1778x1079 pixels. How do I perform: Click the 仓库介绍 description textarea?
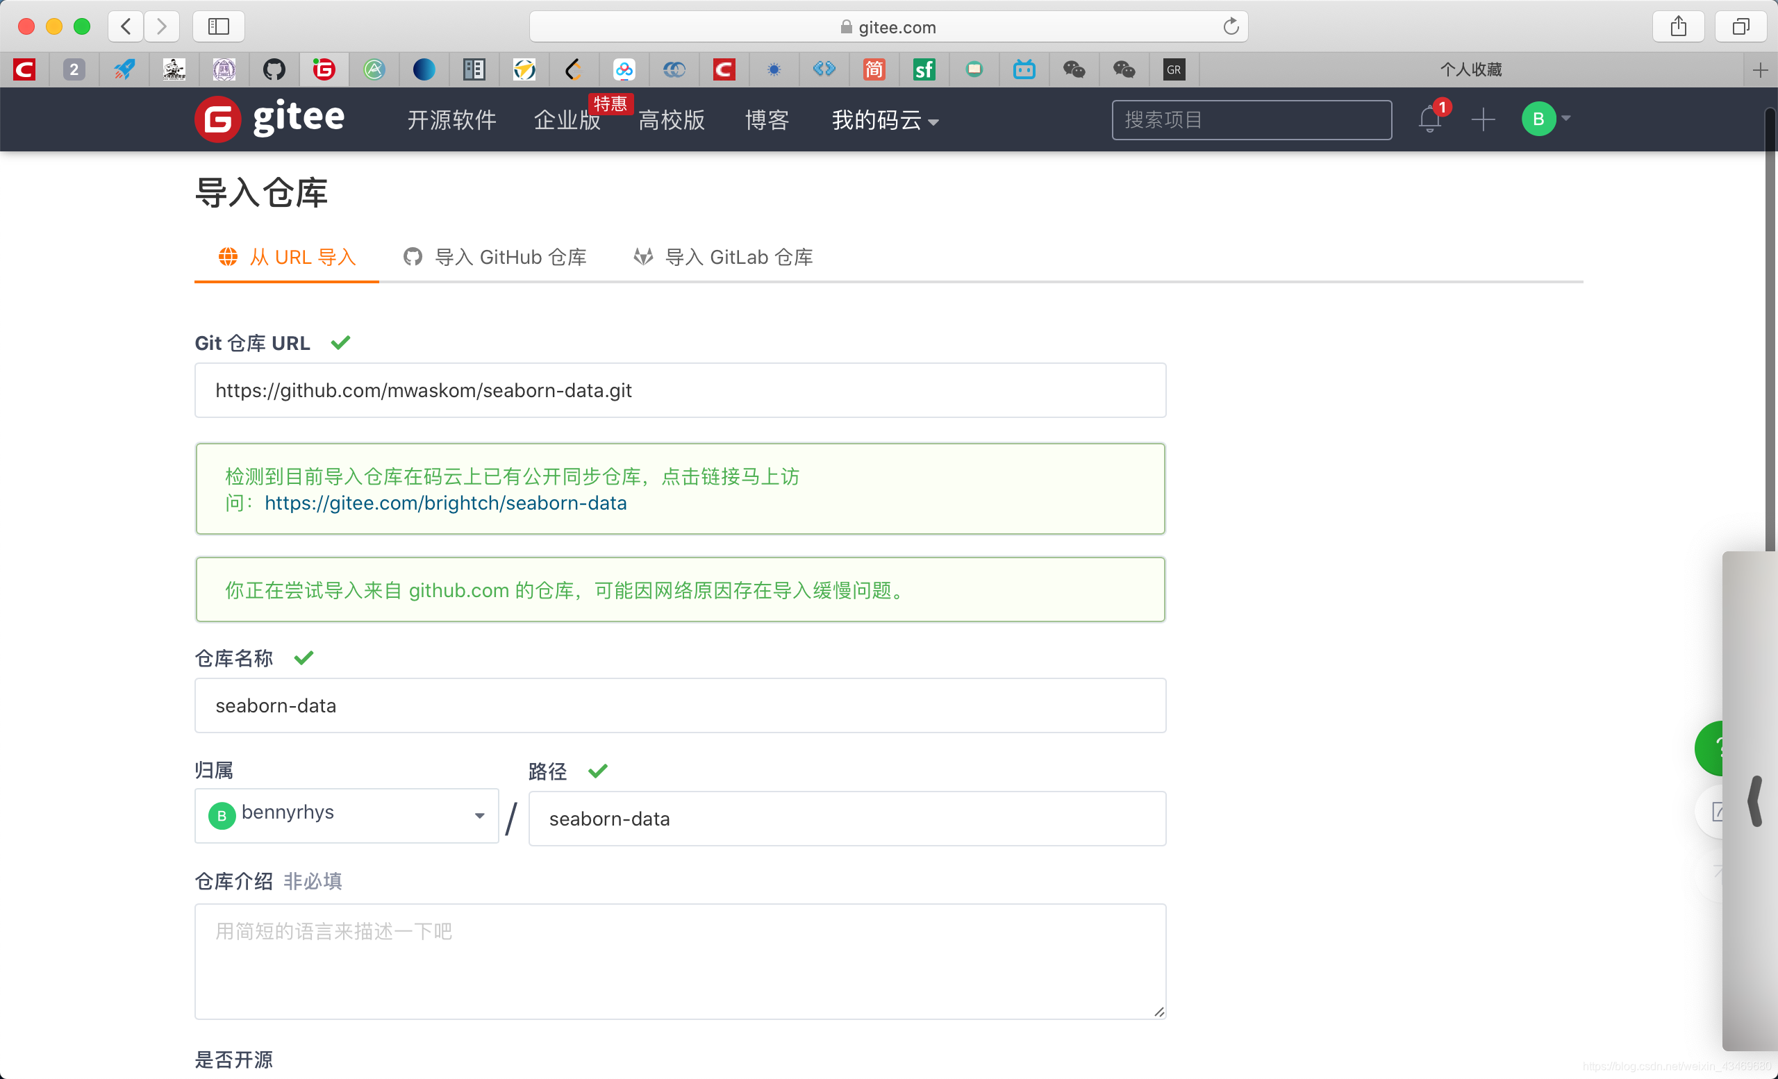pyautogui.click(x=680, y=961)
